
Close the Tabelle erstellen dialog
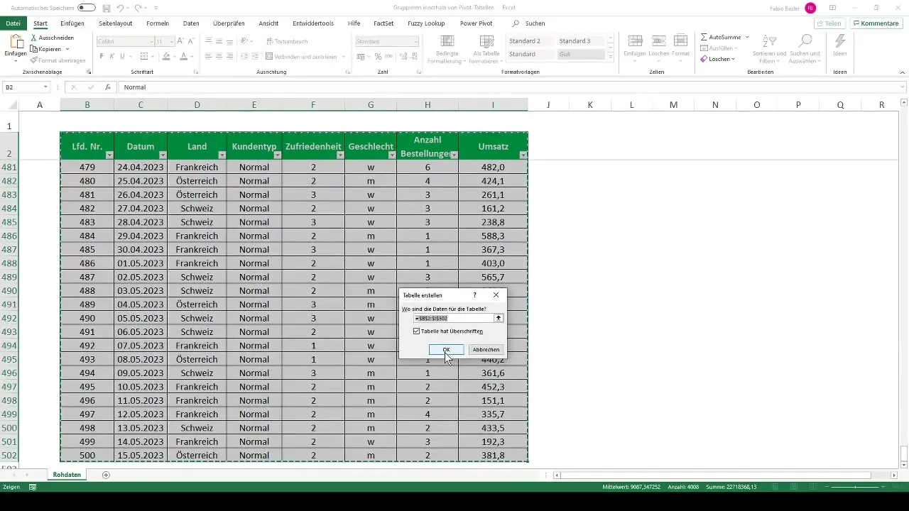496,295
